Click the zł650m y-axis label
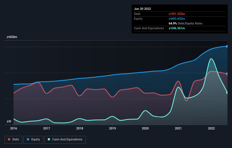Screen dimensions: 232x148 tap(12, 37)
